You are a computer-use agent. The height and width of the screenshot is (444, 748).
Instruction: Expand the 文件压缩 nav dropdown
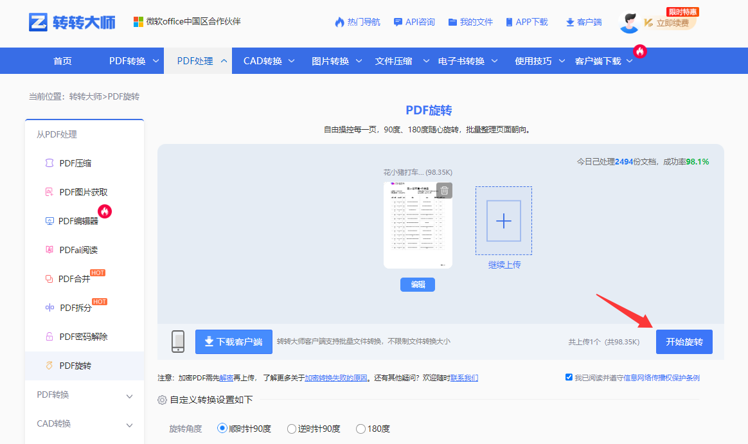(x=426, y=61)
